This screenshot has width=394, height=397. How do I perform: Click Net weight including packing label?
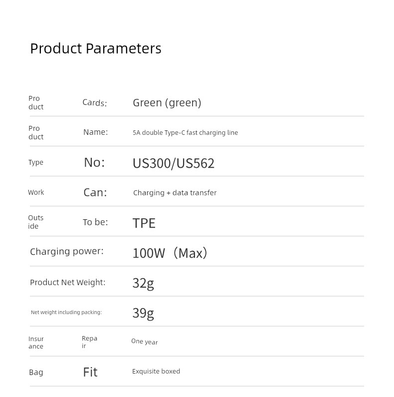tap(66, 313)
